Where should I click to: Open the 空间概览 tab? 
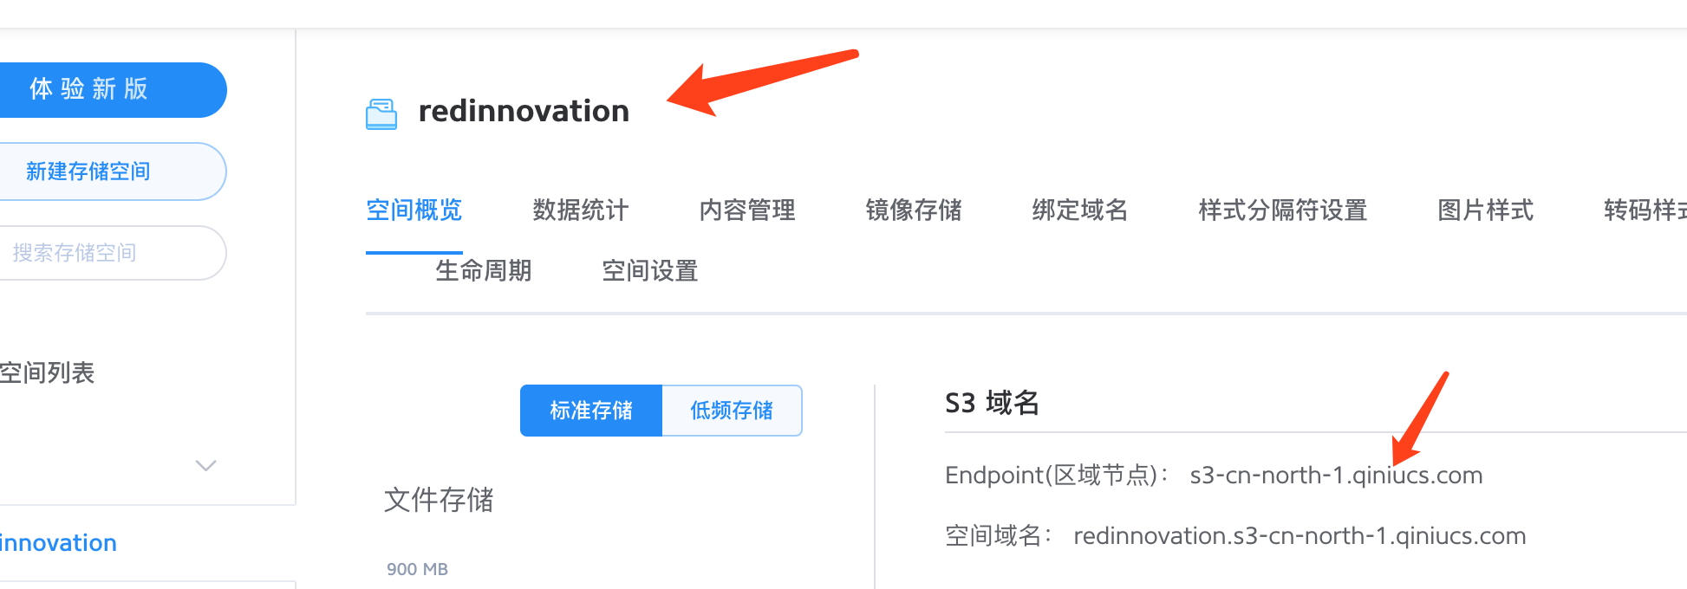(414, 210)
